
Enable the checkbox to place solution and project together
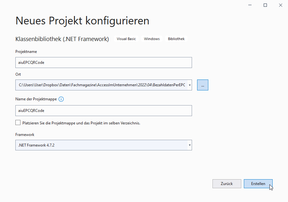click(18, 122)
